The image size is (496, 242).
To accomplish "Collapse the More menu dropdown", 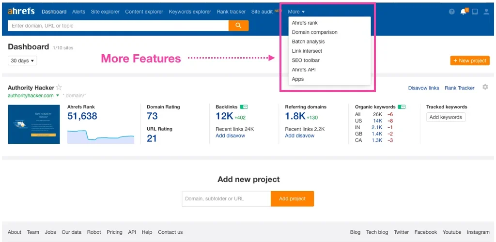I will click(296, 12).
